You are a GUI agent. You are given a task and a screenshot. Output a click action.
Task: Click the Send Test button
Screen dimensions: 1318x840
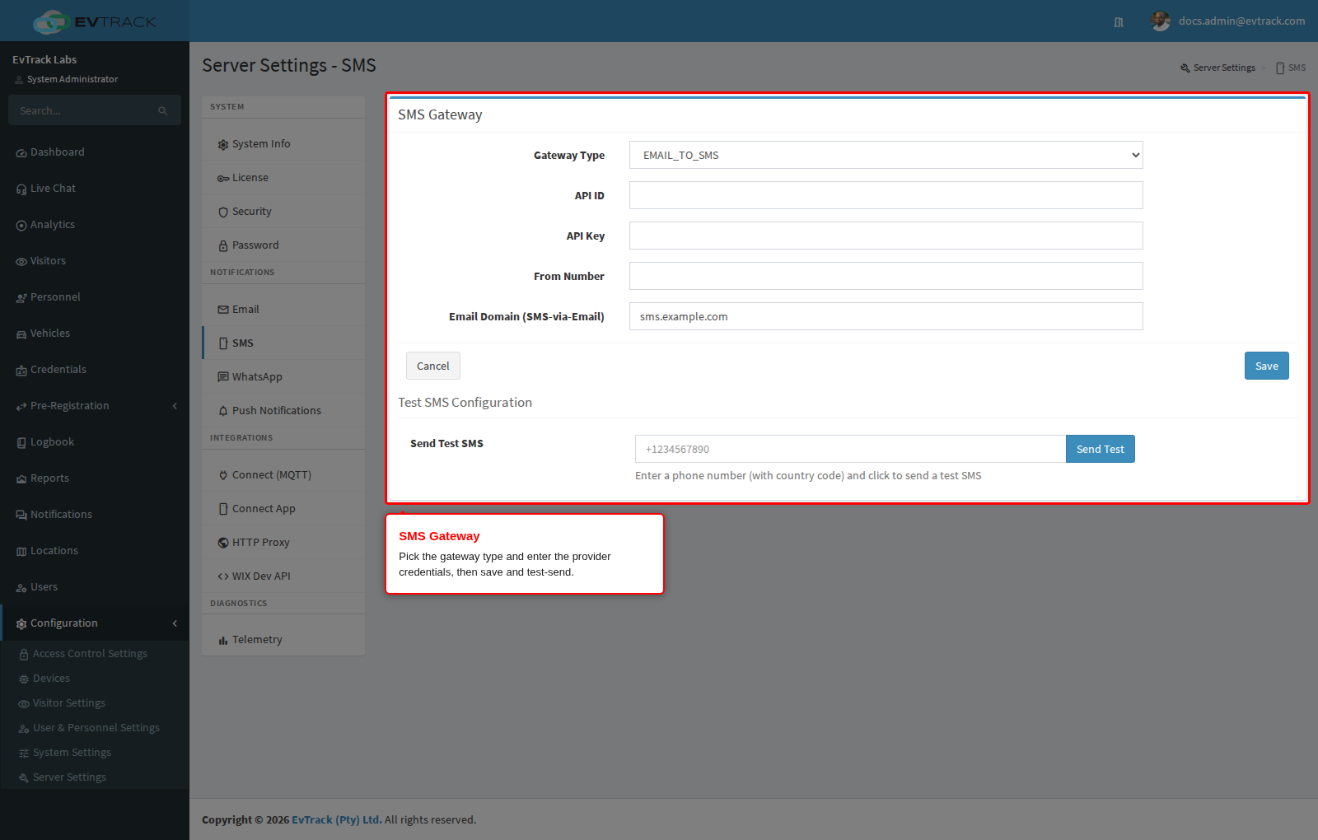point(1101,449)
